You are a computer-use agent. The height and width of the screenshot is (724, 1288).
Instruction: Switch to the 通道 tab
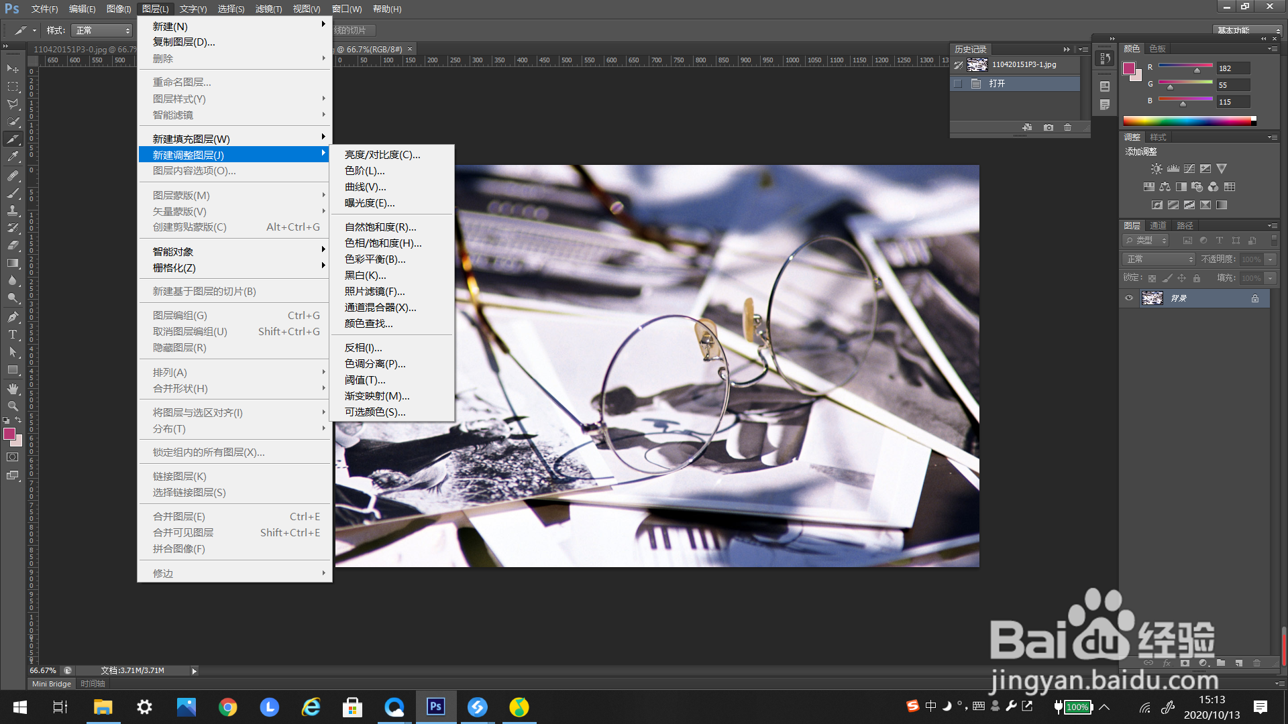click(x=1158, y=226)
